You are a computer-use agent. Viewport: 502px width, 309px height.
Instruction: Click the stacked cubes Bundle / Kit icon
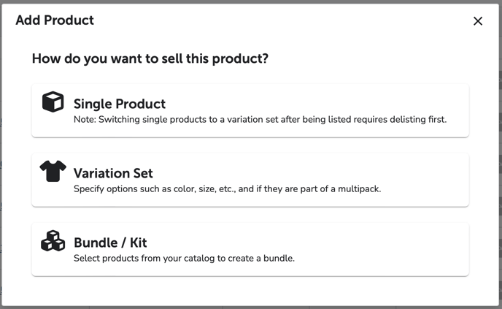53,241
